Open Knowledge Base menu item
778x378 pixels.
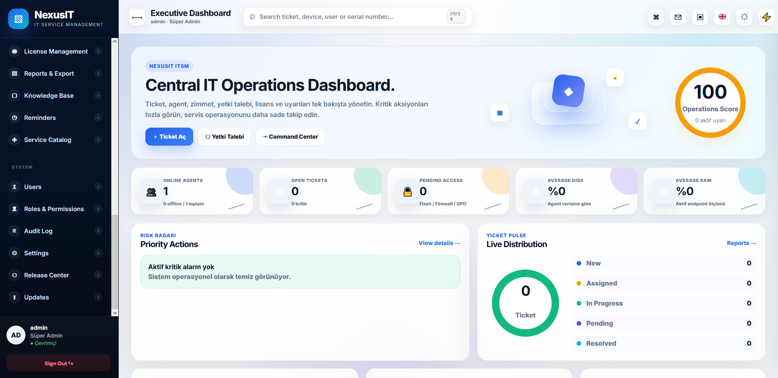click(56, 96)
